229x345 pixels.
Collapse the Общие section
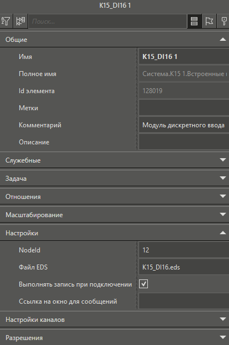[x=114, y=40]
